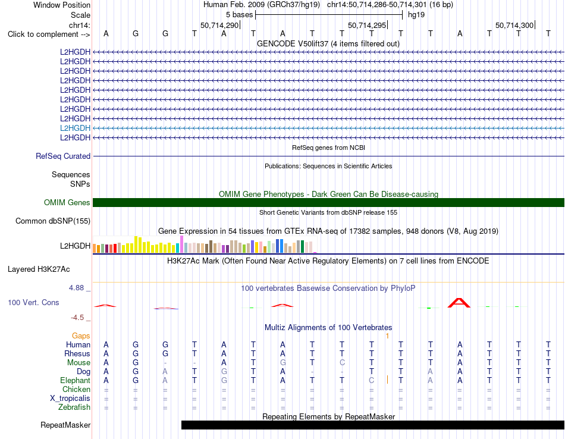565x439 pixels.
Task: Click the Sequences SNPs track label
Action: [x=71, y=179]
